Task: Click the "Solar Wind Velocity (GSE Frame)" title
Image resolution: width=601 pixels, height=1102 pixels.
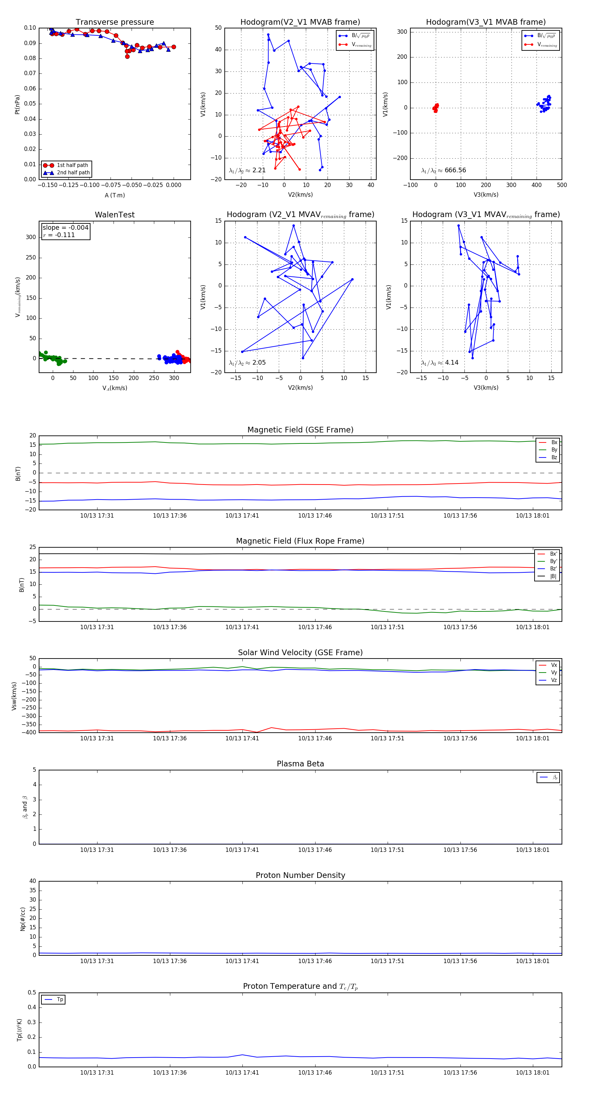Action: click(300, 653)
